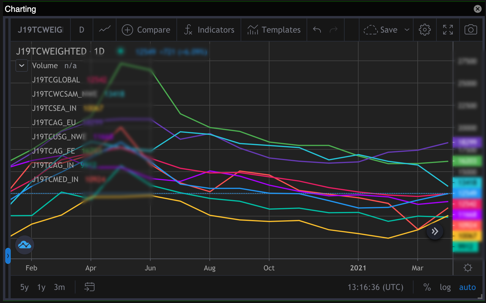
Task: Enter fullscreen mode with the expand icon
Action: click(448, 30)
